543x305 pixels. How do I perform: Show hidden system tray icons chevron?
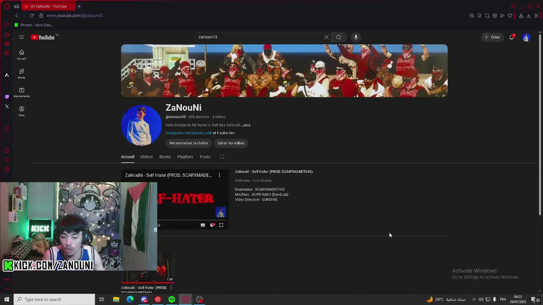coord(474,299)
